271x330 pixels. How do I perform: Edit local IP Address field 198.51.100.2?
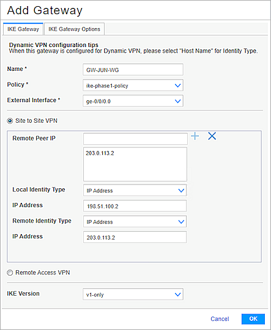pyautogui.click(x=135, y=206)
